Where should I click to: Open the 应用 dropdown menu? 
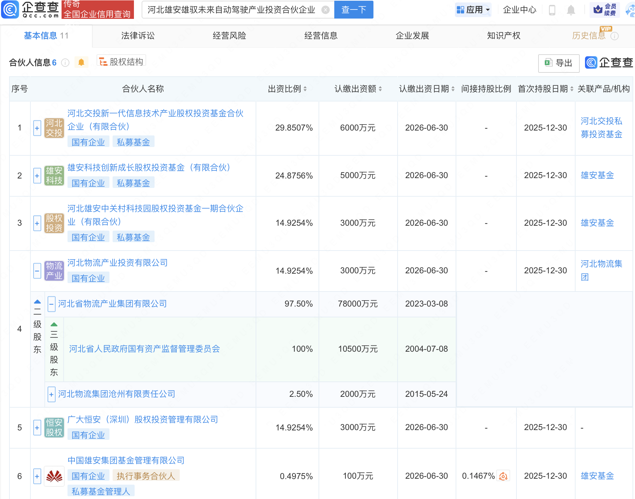point(473,10)
